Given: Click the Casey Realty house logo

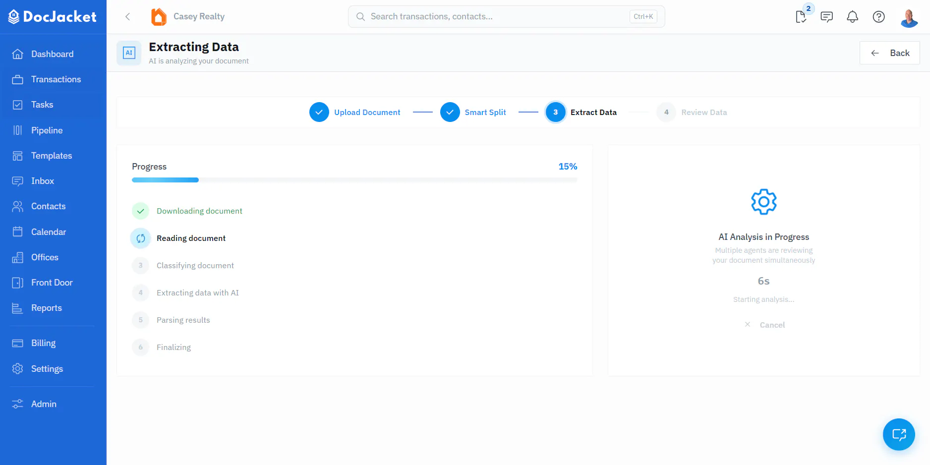Looking at the screenshot, I should [x=159, y=17].
